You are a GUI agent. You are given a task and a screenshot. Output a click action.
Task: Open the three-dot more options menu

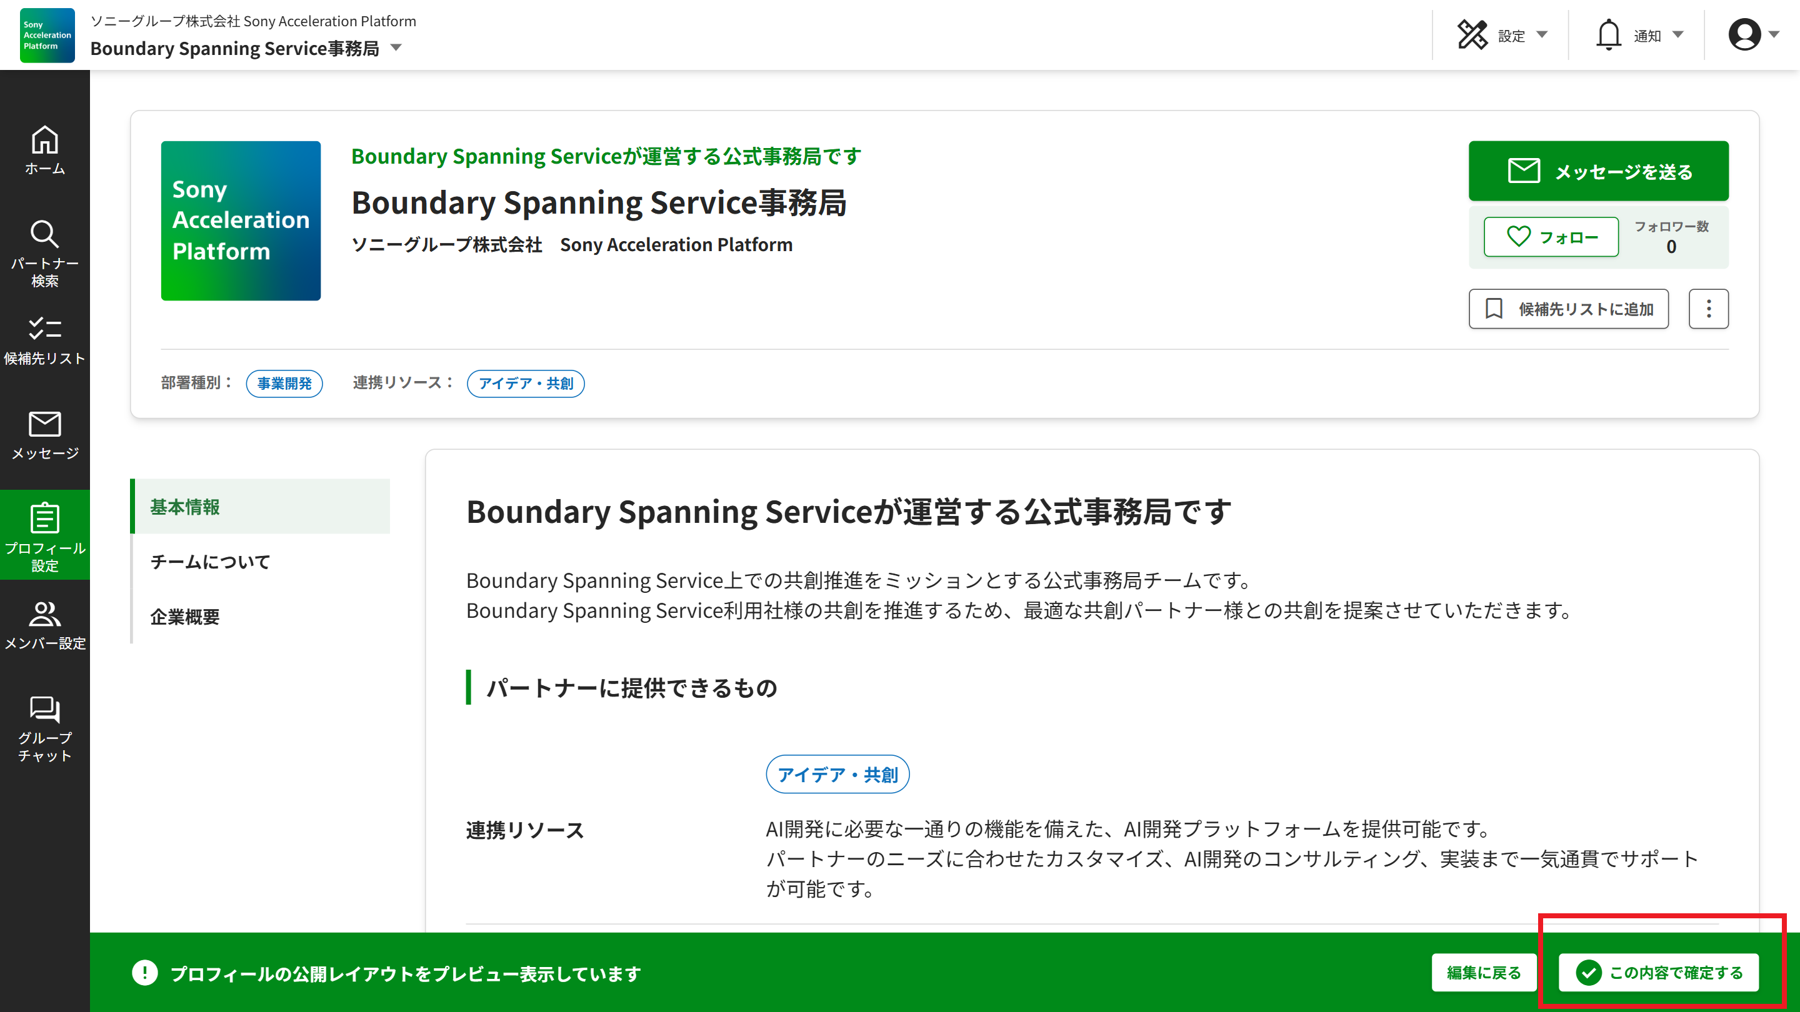point(1709,309)
